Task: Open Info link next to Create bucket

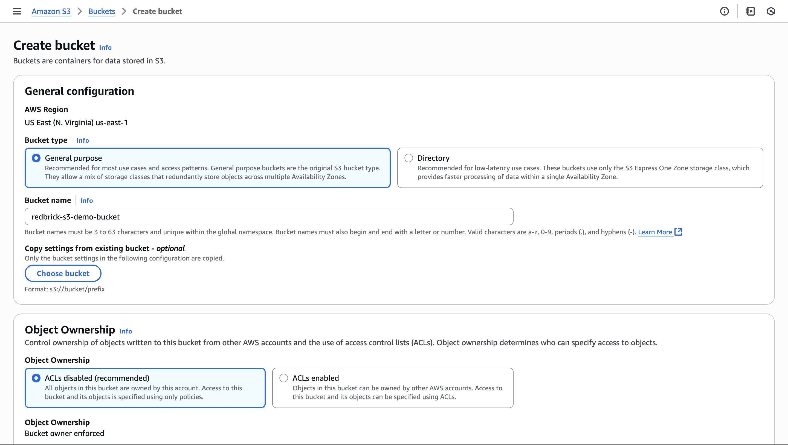Action: tap(105, 47)
